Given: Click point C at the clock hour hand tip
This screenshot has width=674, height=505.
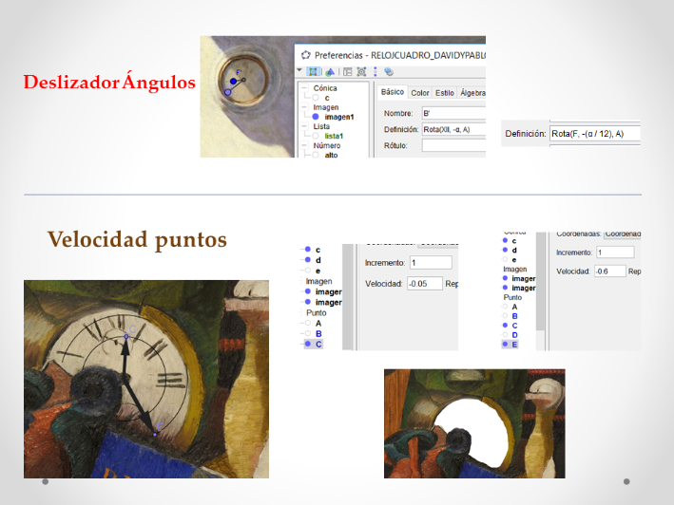Looking at the screenshot, I should tap(125, 337).
